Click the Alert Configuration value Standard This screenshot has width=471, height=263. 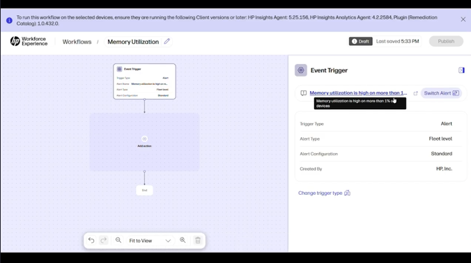click(x=442, y=154)
